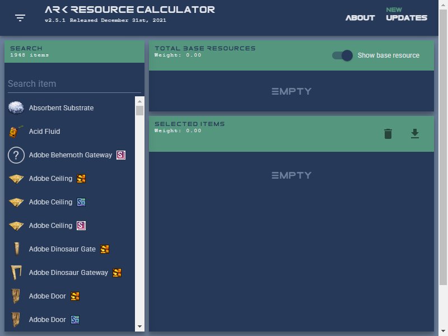The image size is (448, 336).
Task: Click the S+ badge beside Adobe Door
Action: click(x=75, y=320)
